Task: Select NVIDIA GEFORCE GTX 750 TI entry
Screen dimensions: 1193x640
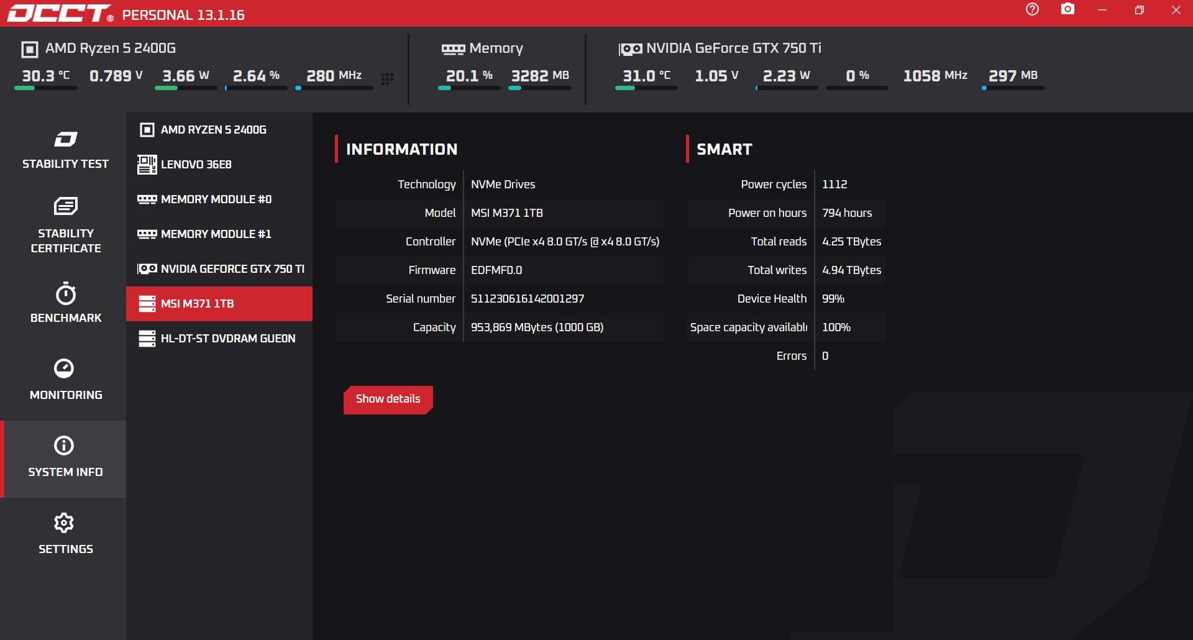Action: tap(219, 269)
